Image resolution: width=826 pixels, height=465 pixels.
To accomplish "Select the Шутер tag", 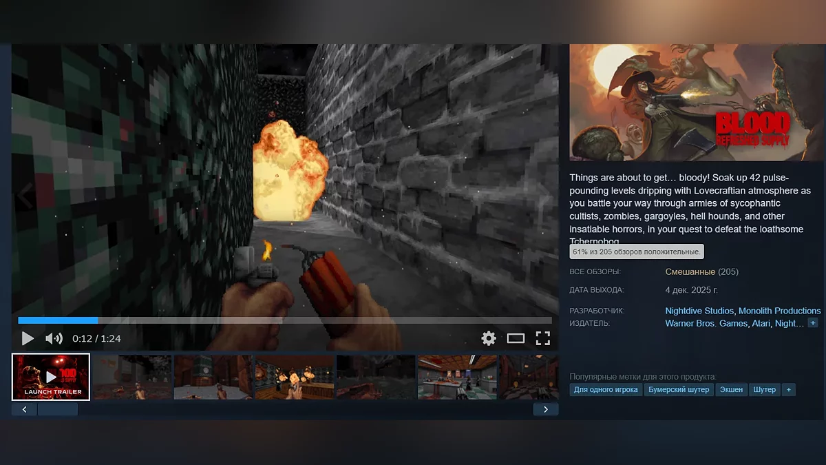I will pos(765,389).
